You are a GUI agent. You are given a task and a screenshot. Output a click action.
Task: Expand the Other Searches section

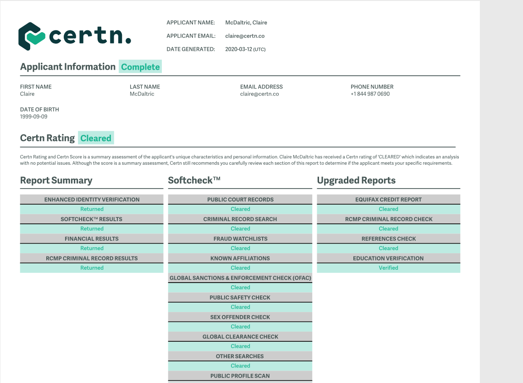click(x=240, y=356)
